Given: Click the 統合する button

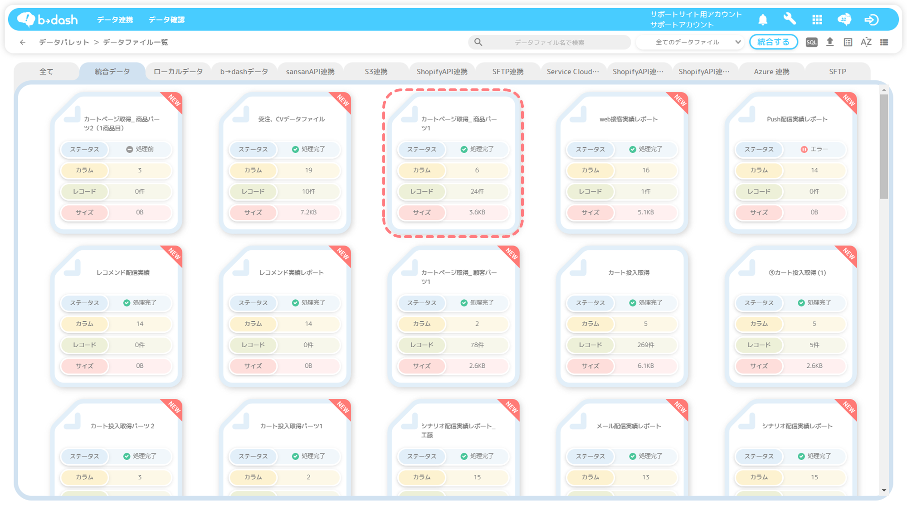Looking at the screenshot, I should (x=773, y=42).
